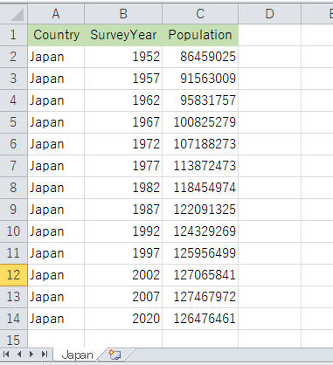The height and width of the screenshot is (365, 333).
Task: Select row 1 header
Action: 14,35
